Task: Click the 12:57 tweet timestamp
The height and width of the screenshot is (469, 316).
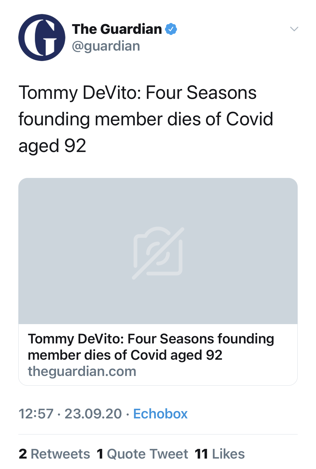Action: tap(36, 414)
